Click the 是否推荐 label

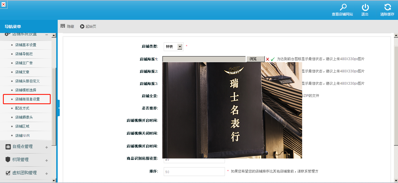150,108
